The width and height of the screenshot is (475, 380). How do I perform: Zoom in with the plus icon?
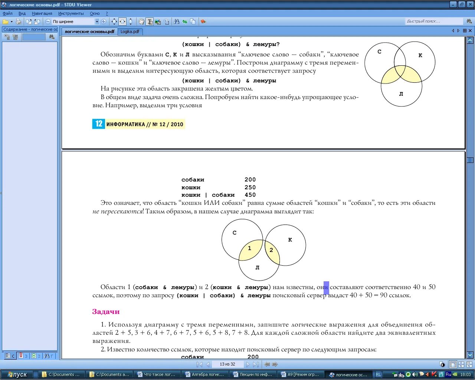pos(104,22)
